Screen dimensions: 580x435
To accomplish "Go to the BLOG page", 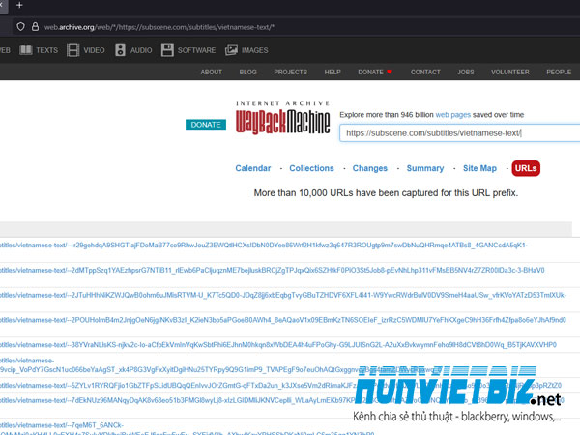I will pos(247,72).
